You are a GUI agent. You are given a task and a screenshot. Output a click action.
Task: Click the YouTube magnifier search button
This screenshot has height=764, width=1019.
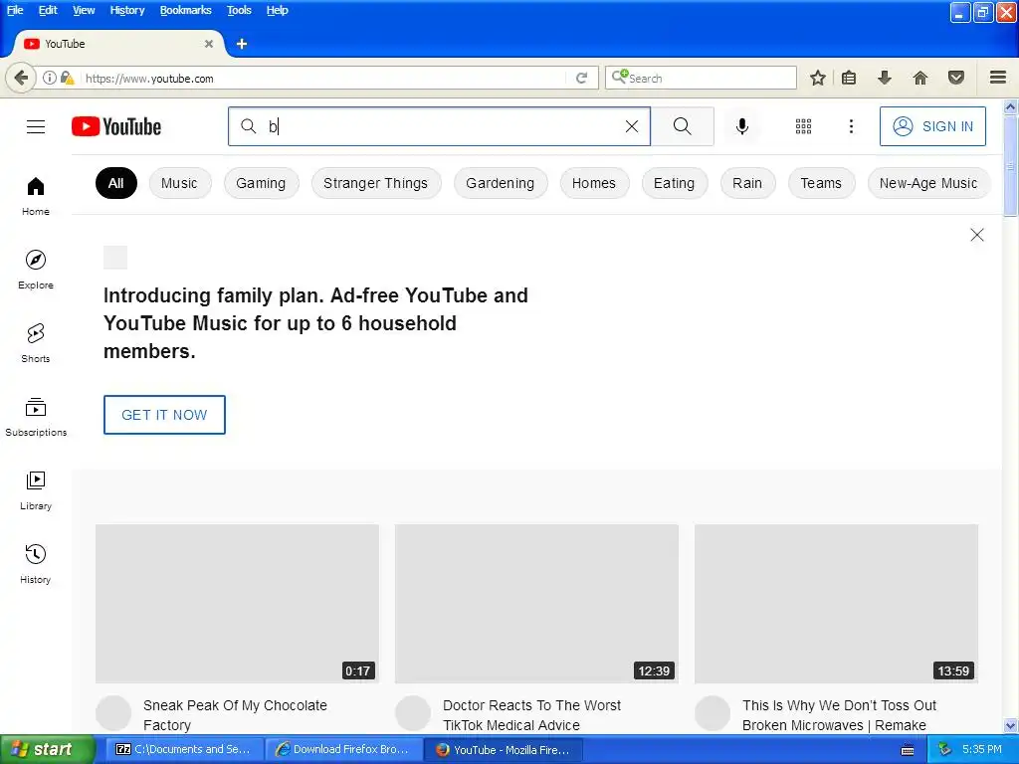683,126
